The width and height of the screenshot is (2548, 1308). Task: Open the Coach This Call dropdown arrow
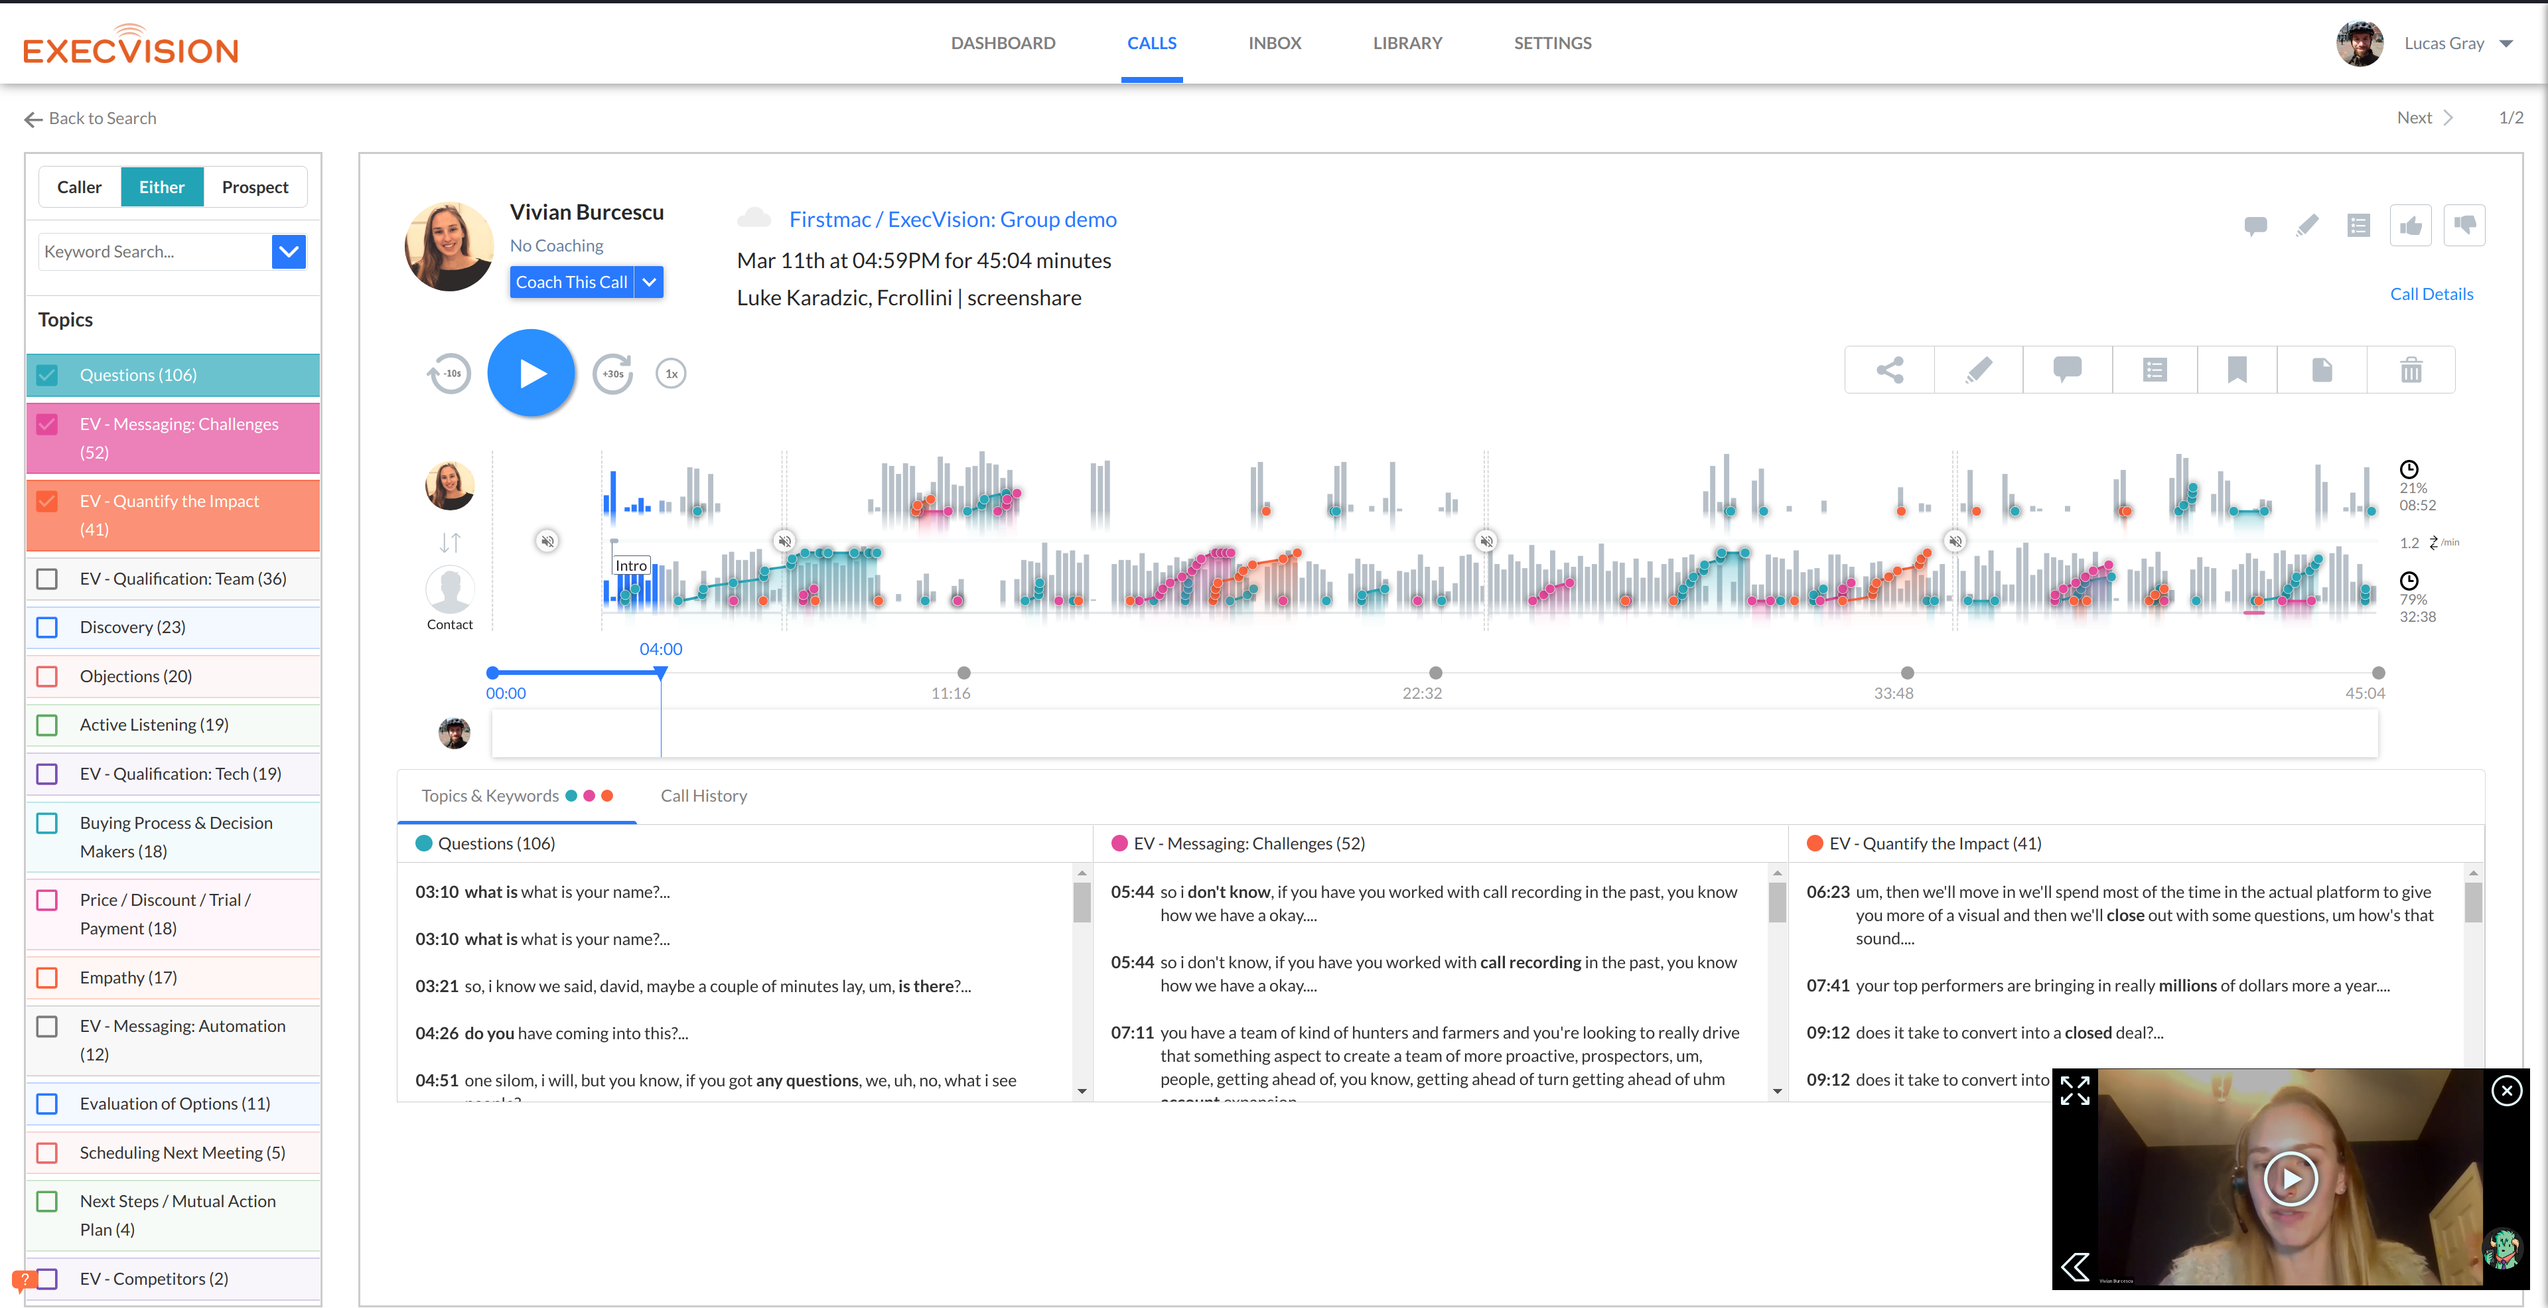coord(649,282)
